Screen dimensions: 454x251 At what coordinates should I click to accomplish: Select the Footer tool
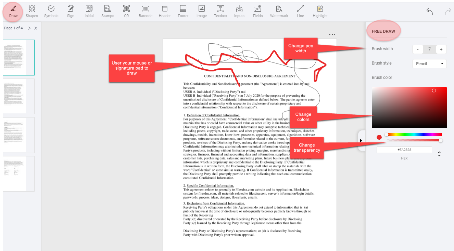point(183,11)
